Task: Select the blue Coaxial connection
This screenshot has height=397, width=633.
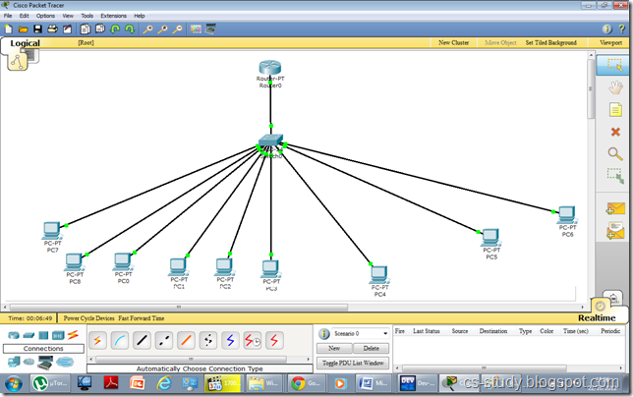Action: pos(230,341)
